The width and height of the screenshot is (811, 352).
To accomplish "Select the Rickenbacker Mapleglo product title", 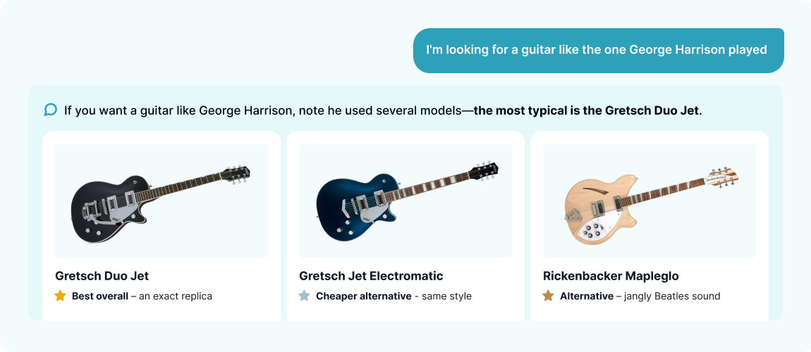I will [611, 276].
